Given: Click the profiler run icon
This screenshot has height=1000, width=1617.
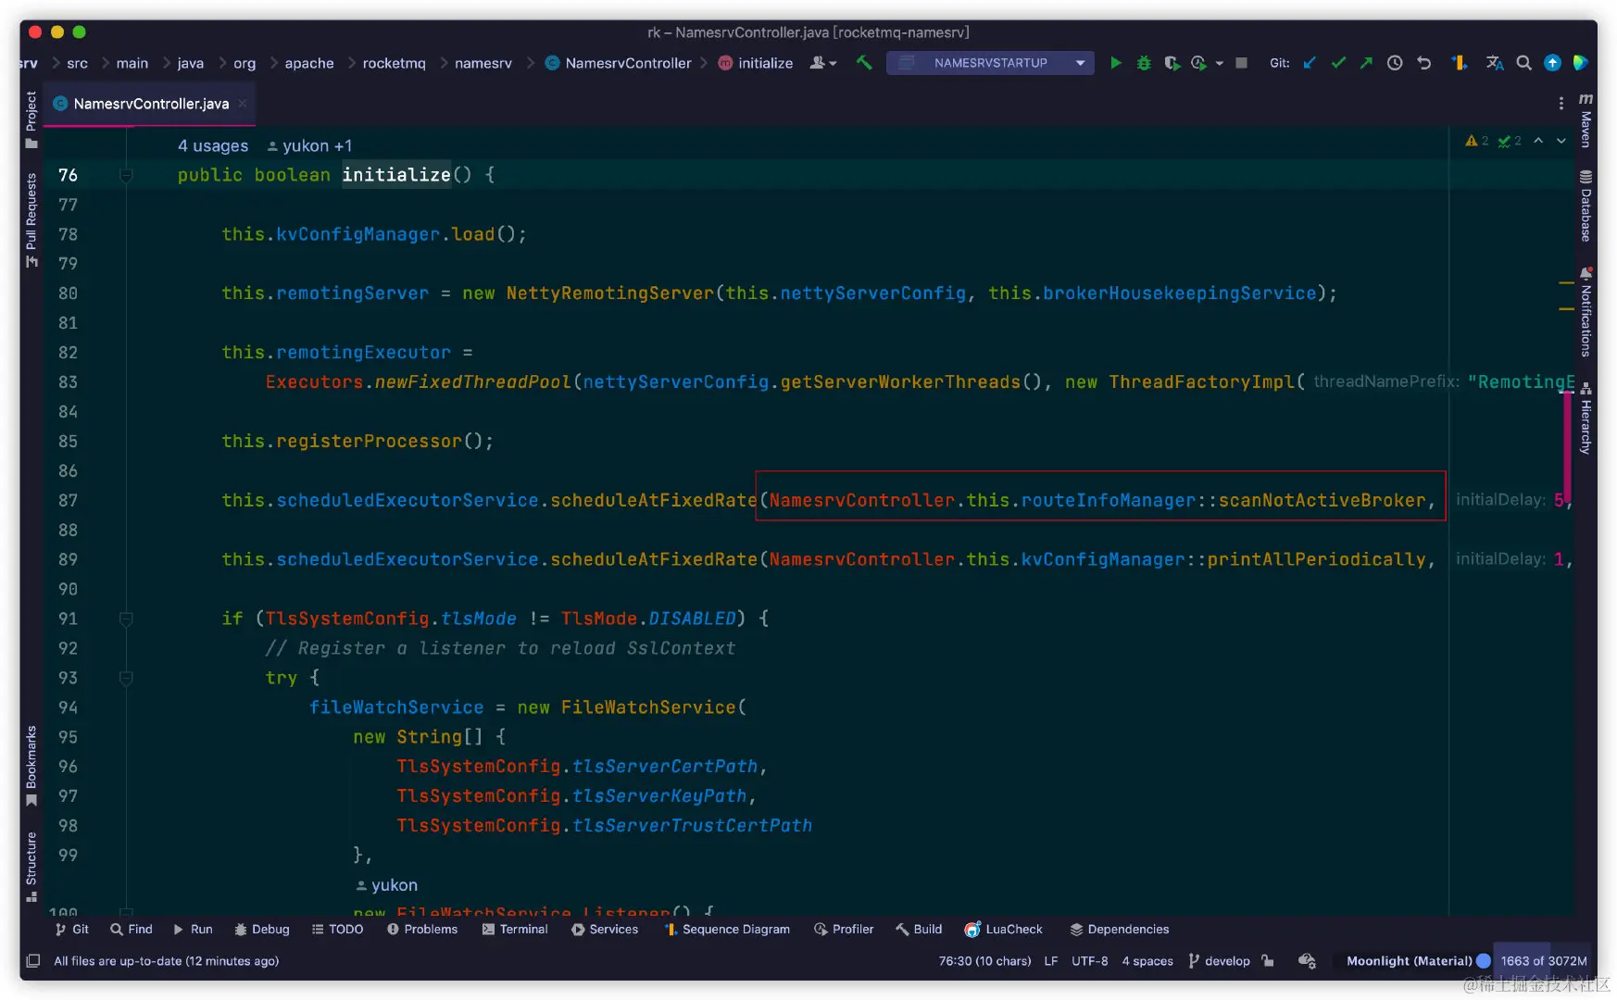Looking at the screenshot, I should (x=1199, y=63).
